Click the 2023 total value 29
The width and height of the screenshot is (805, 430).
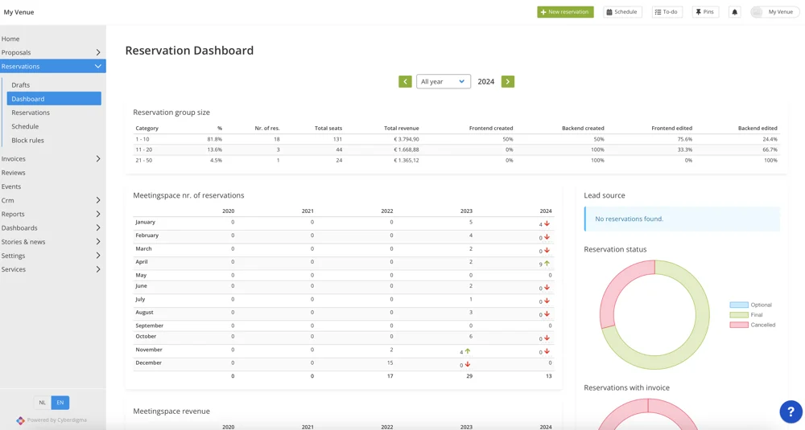[x=469, y=376]
